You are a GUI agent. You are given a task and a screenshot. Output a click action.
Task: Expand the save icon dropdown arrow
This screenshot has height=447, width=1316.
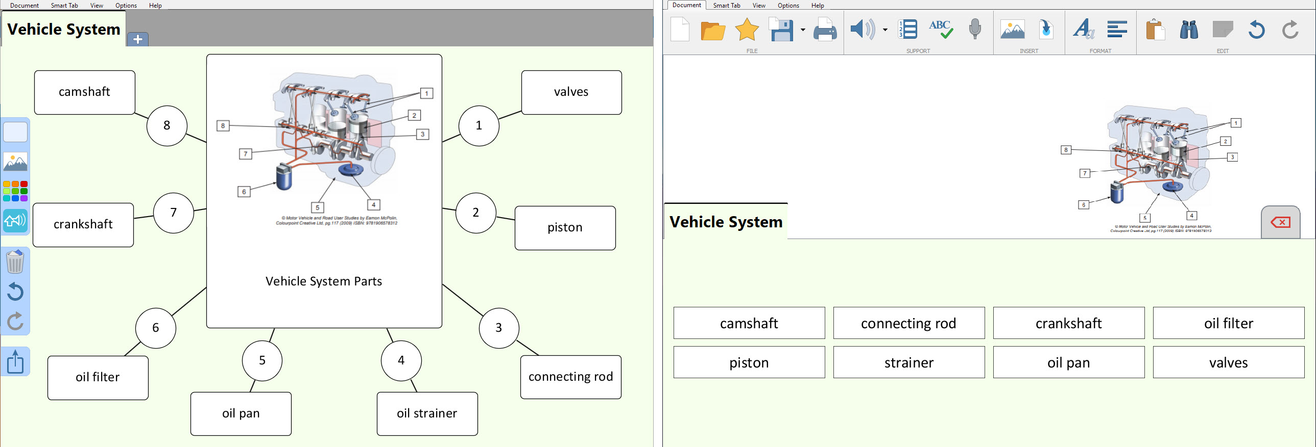[803, 30]
